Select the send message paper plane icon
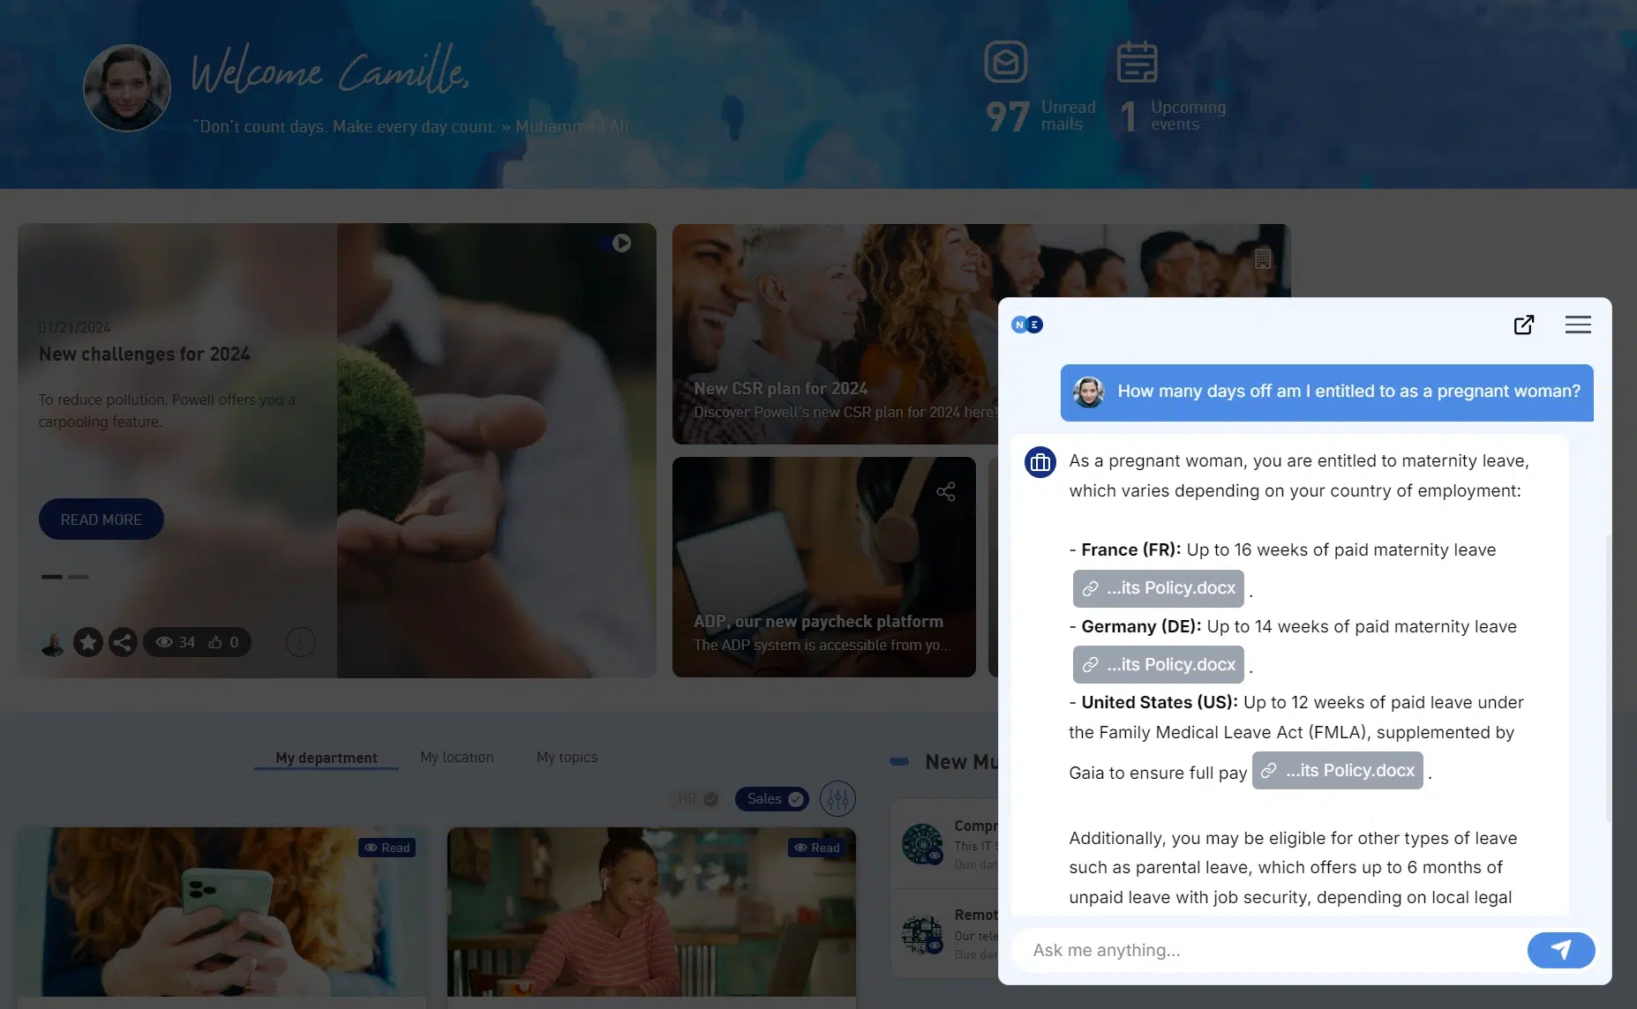The image size is (1637, 1009). (x=1560, y=950)
